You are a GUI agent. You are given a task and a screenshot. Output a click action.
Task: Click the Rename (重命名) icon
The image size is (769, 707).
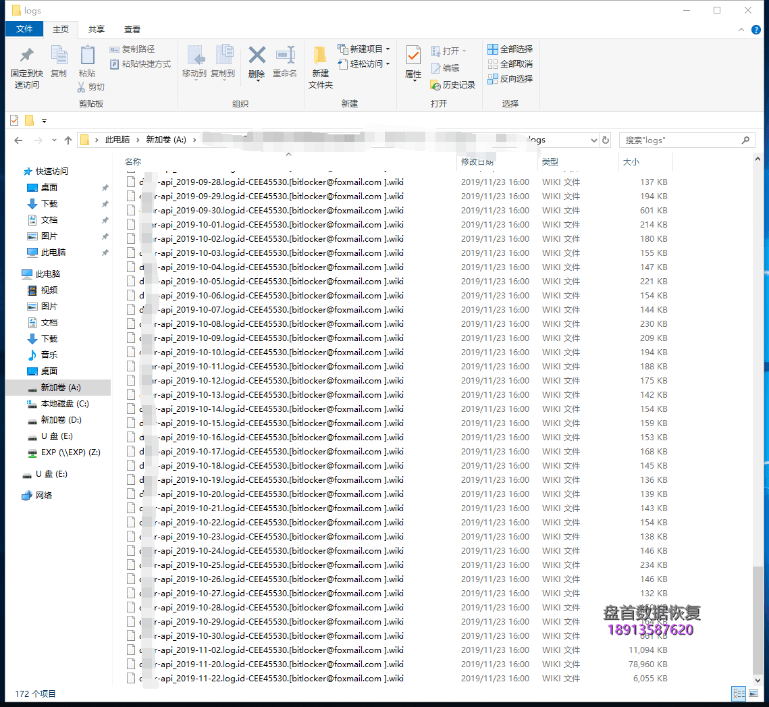point(285,55)
